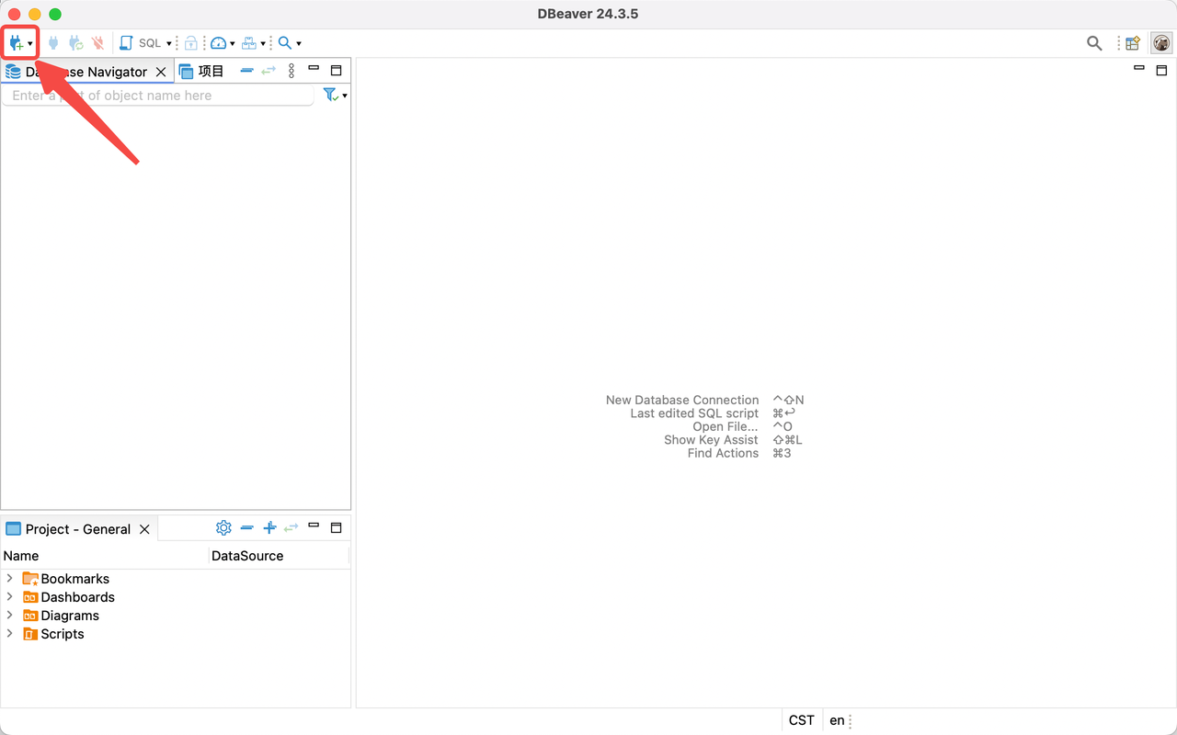Viewport: 1177px width, 735px height.
Task: Expand the Scripts folder chevron
Action: [10, 634]
